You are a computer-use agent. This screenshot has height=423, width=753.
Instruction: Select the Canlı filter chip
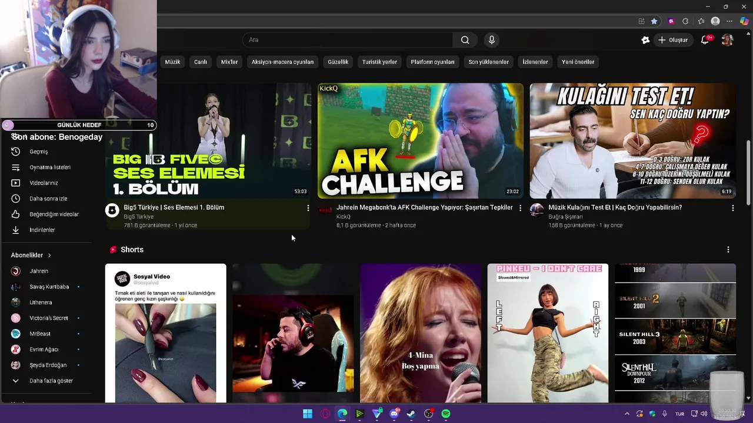[x=201, y=62]
